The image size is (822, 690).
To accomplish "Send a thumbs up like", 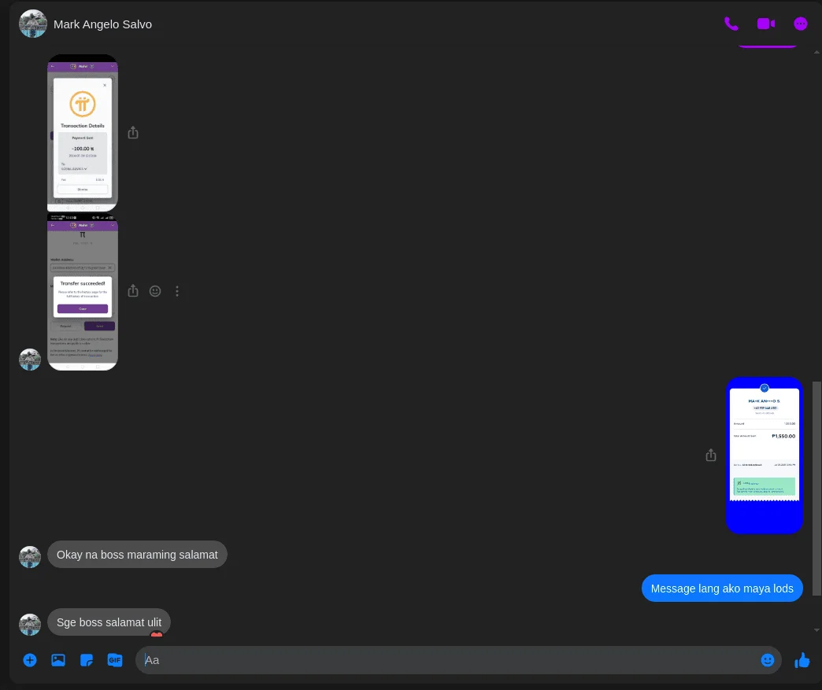I will [802, 660].
